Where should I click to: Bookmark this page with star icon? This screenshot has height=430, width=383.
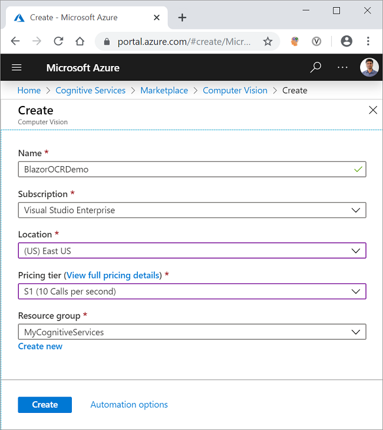pos(268,41)
